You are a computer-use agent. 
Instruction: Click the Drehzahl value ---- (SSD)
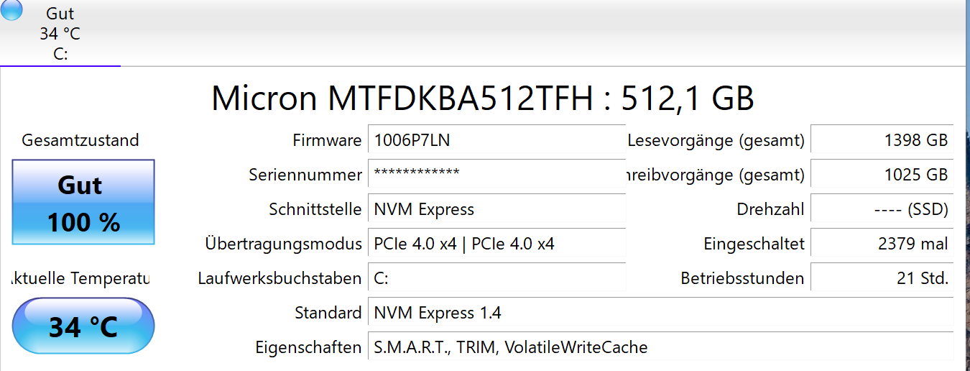click(x=882, y=209)
